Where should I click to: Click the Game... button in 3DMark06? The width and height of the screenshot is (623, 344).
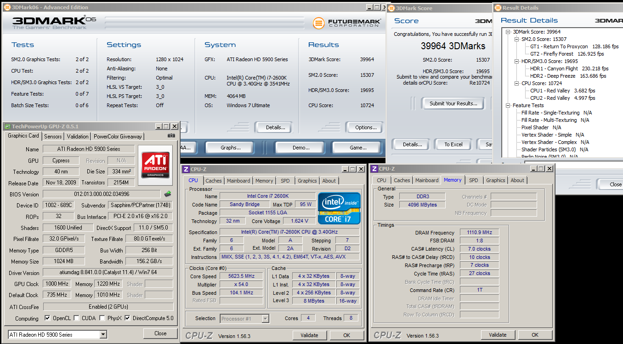[358, 148]
